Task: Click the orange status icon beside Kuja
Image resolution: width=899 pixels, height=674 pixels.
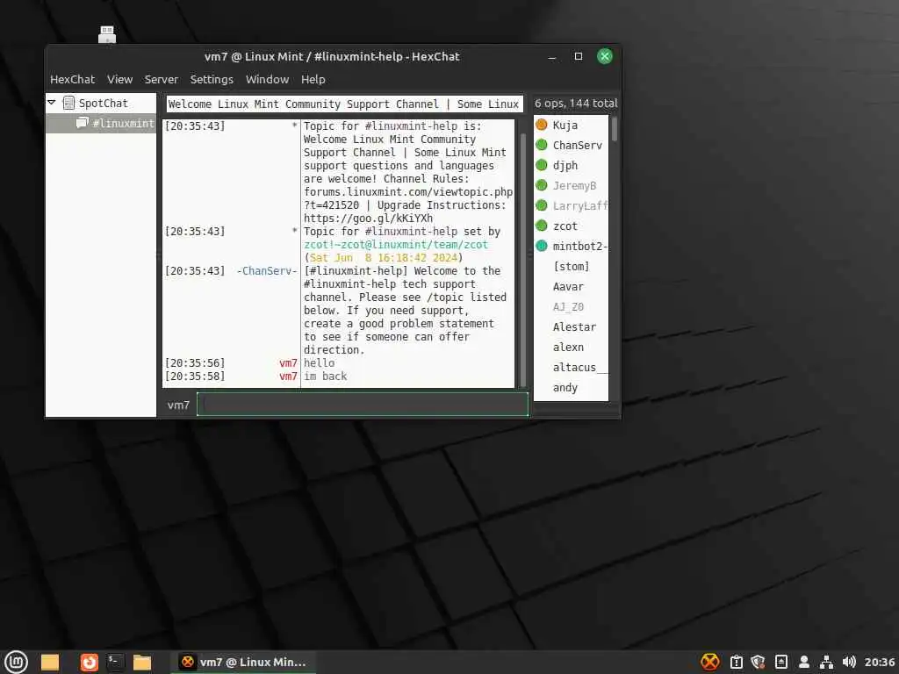Action: [x=541, y=125]
